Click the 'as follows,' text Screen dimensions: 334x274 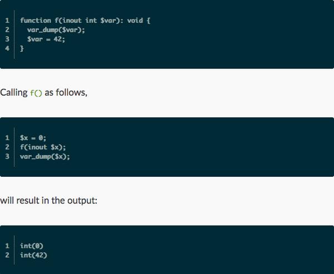click(x=66, y=93)
